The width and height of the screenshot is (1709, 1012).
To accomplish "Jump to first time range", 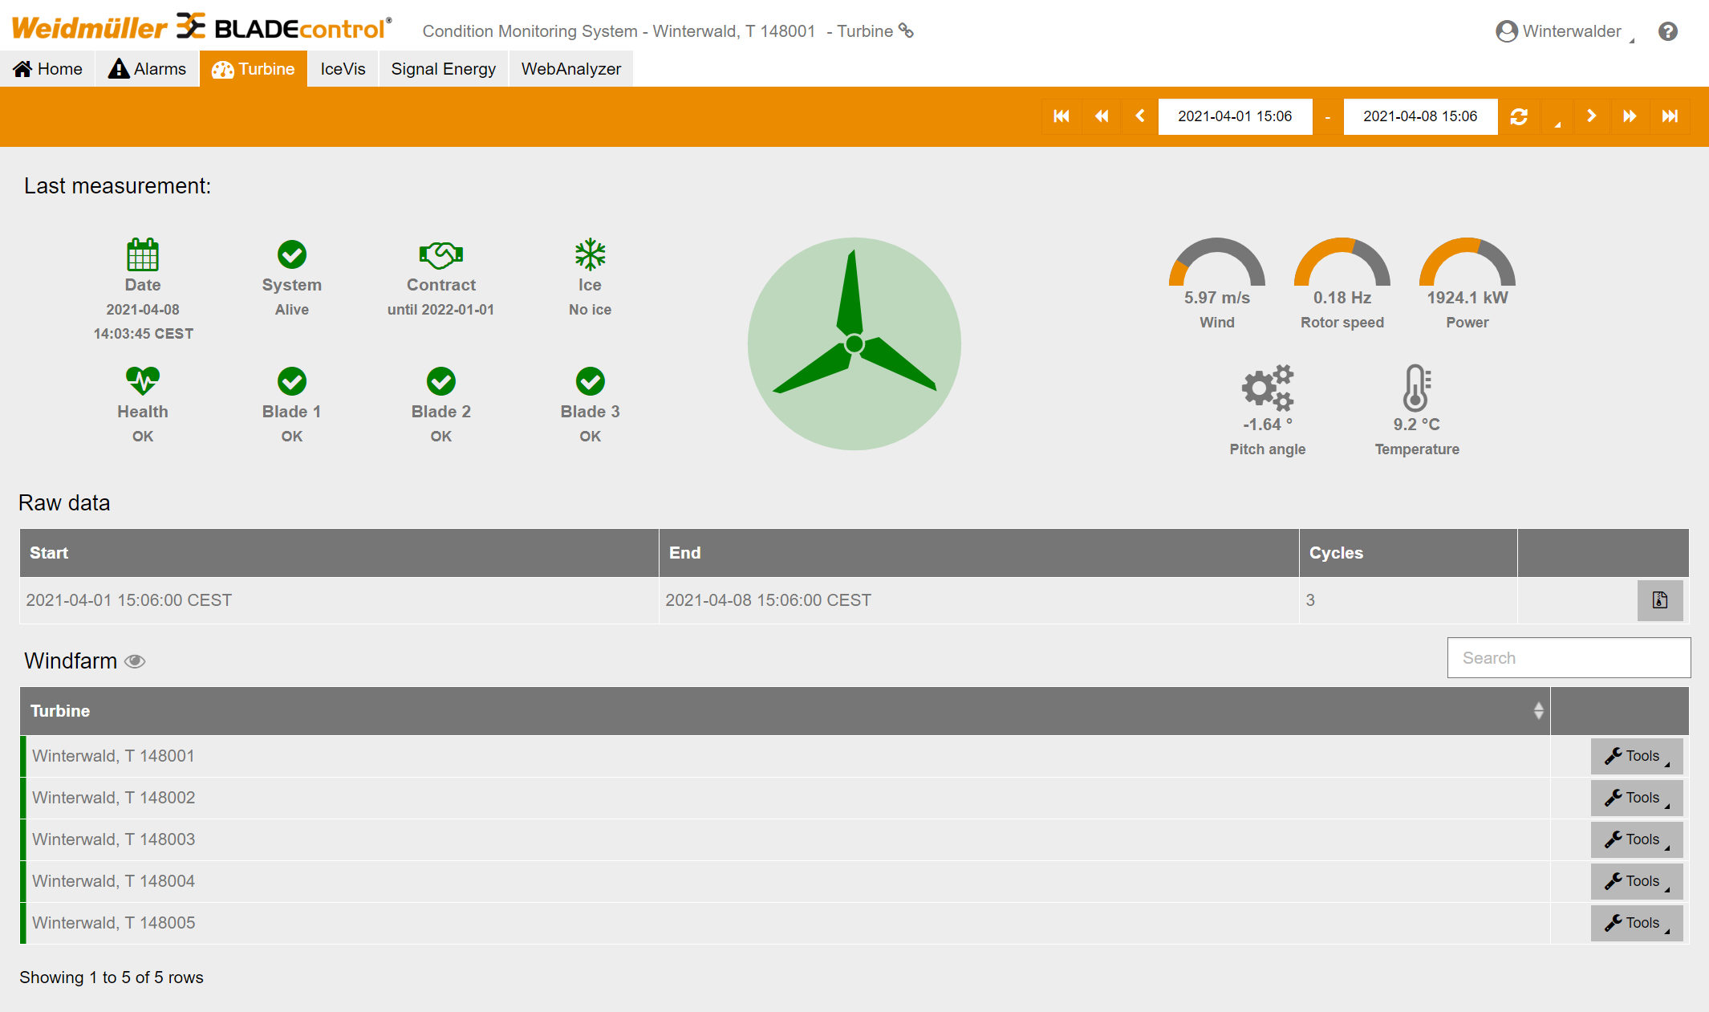I will tap(1061, 116).
